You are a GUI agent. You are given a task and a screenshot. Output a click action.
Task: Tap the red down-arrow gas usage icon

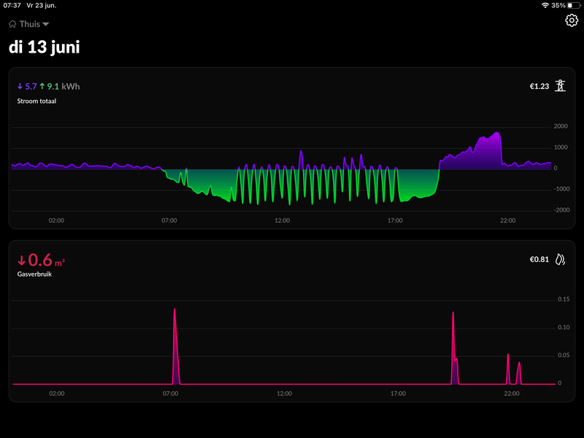22,260
